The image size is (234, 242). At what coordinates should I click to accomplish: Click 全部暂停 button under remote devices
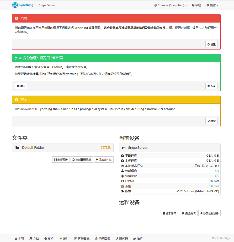pos(169,213)
